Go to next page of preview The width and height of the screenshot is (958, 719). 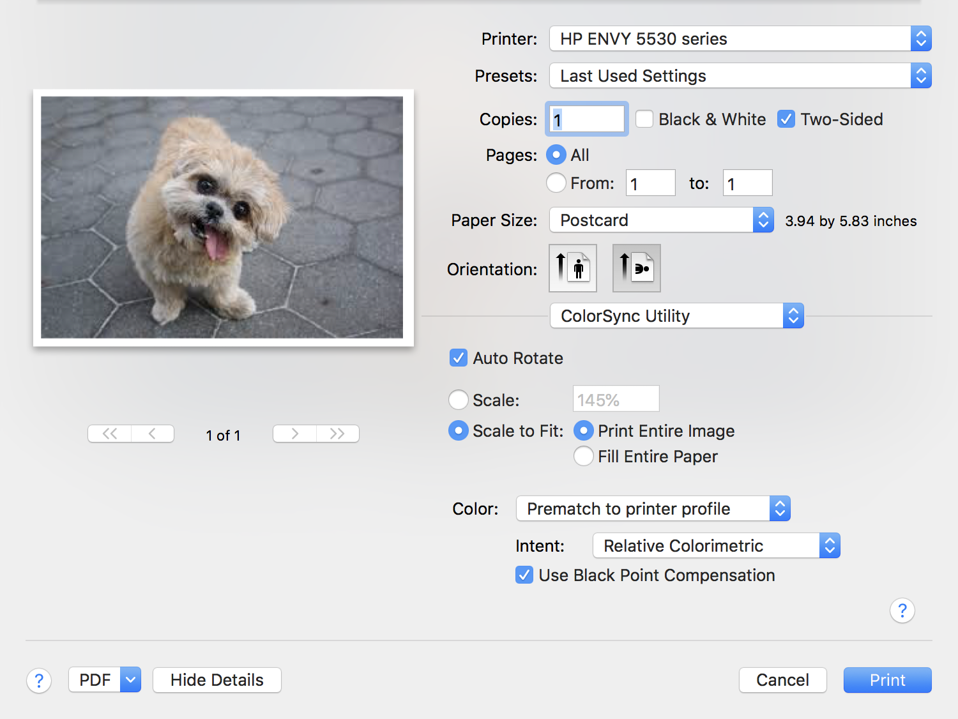(294, 434)
